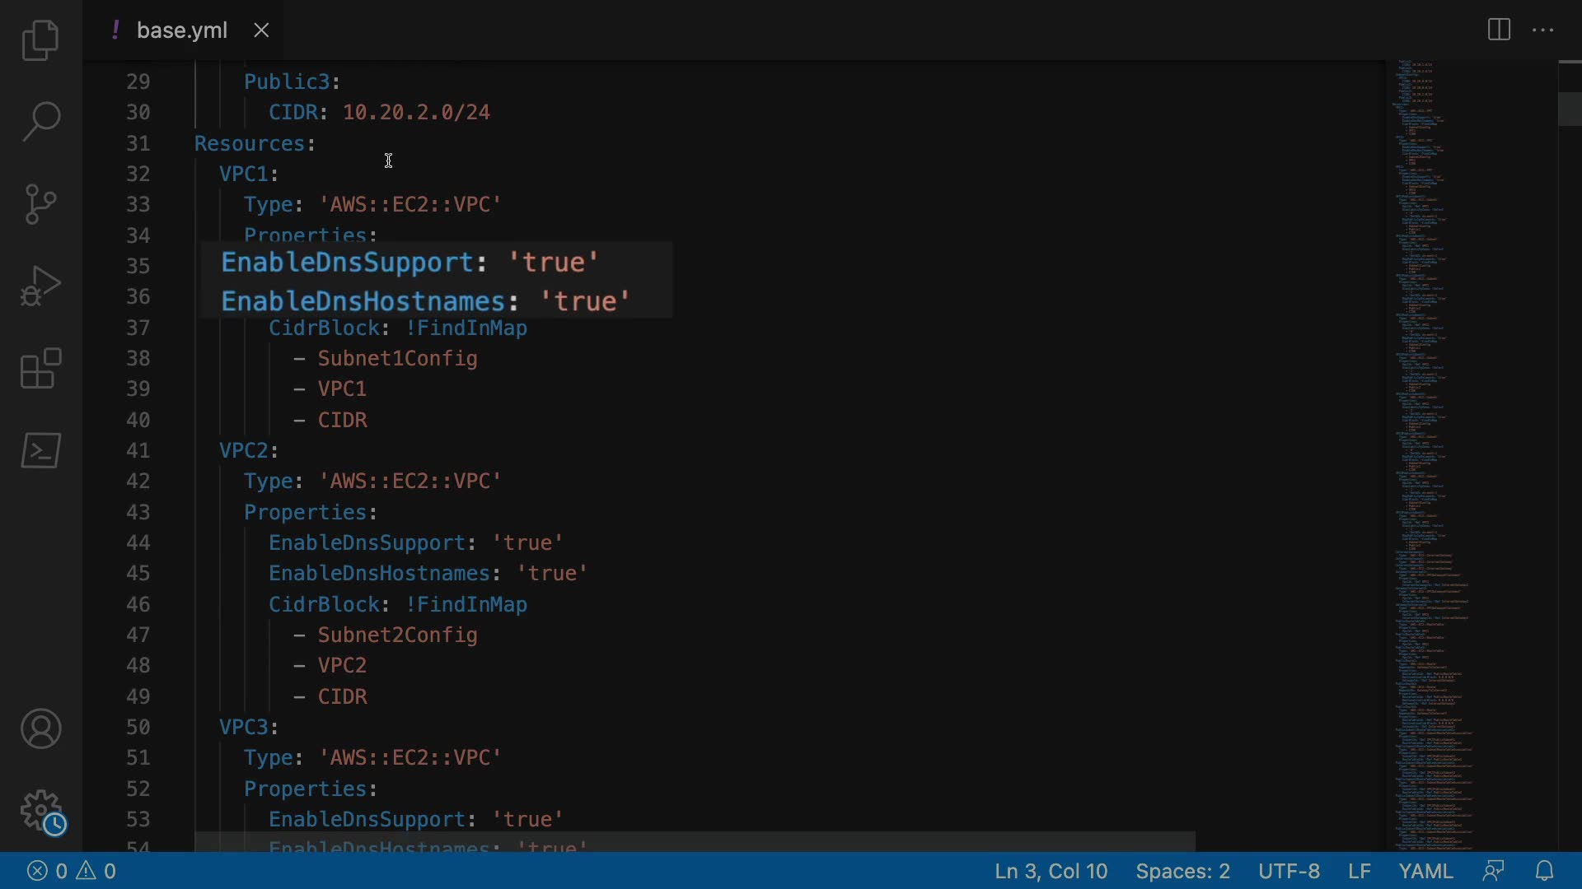The width and height of the screenshot is (1582, 889).
Task: Open the Source Control view
Action: [x=40, y=204]
